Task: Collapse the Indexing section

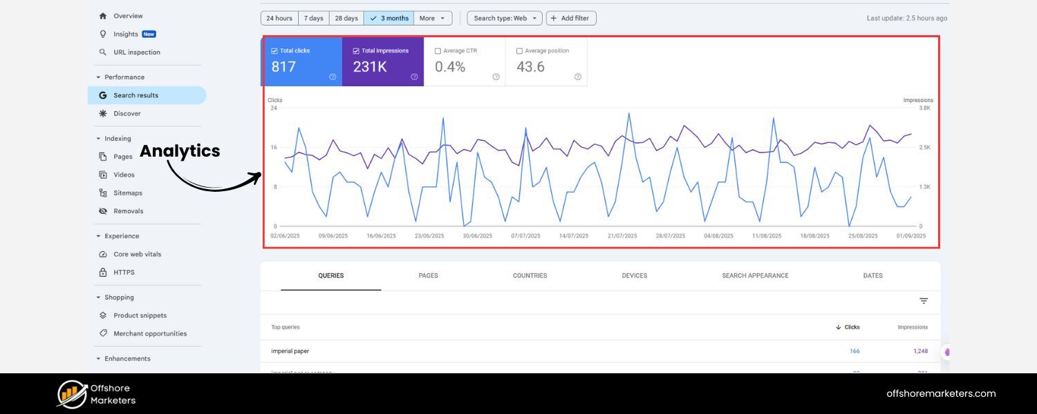Action: pyautogui.click(x=116, y=138)
